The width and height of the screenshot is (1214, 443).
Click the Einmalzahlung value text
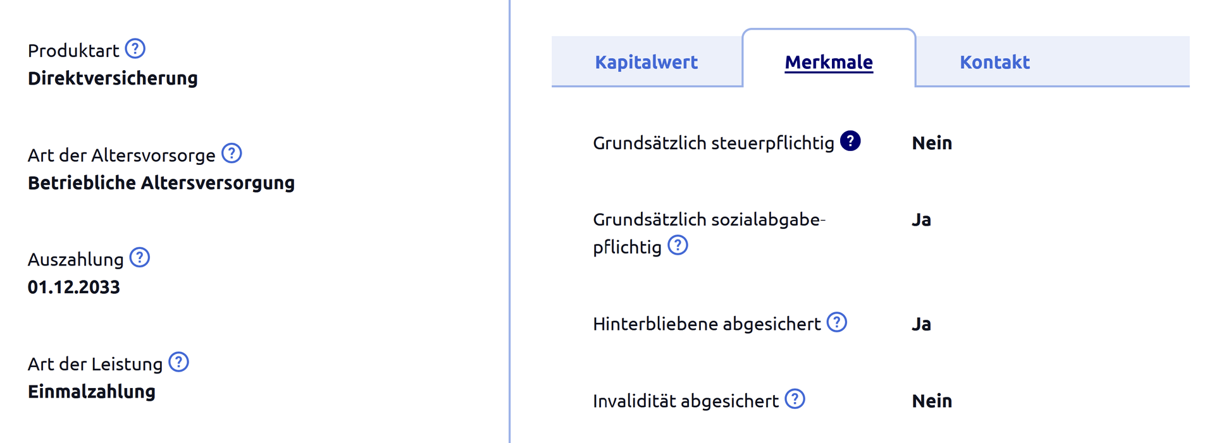(92, 392)
